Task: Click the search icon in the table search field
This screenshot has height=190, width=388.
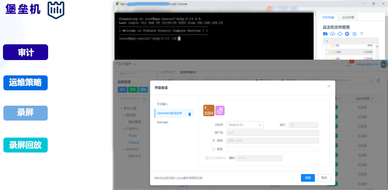Action: pyautogui.click(x=371, y=81)
